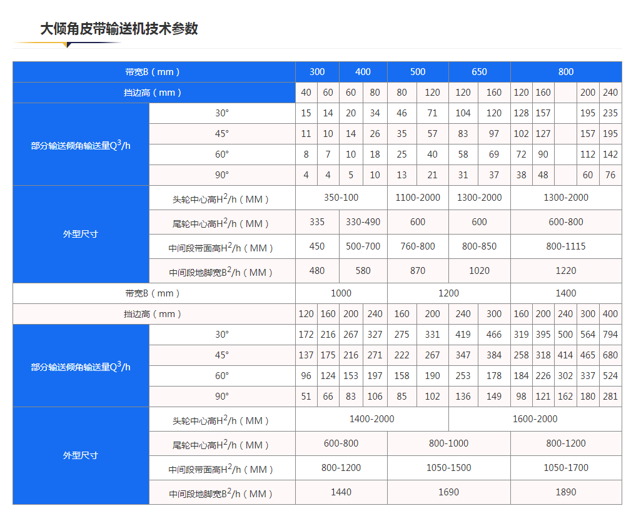The image size is (636, 516).
Task: Click the 1050-1700 cell
Action: point(566,468)
